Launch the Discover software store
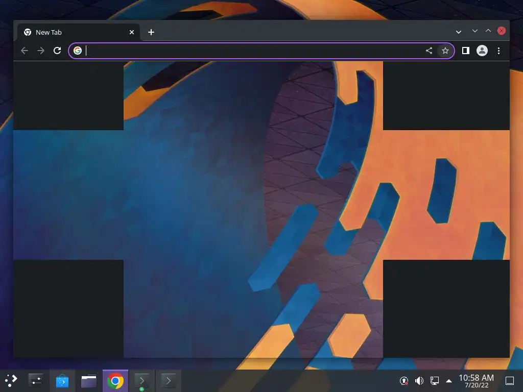This screenshot has height=392, width=523. pyautogui.click(x=62, y=381)
